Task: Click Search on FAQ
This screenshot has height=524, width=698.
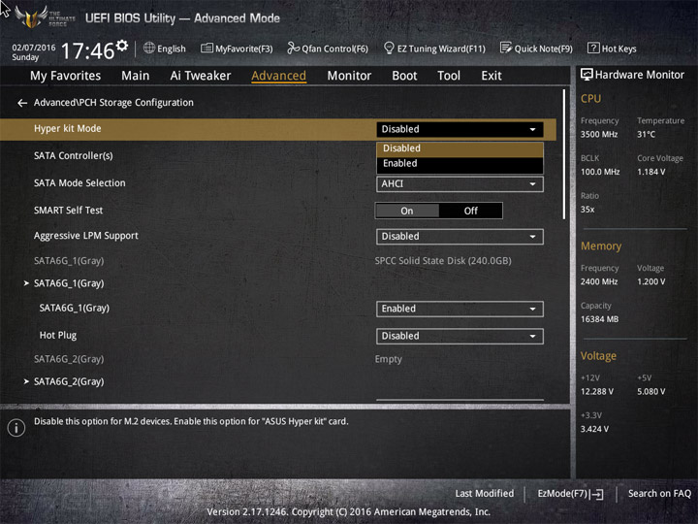Action: pyautogui.click(x=659, y=494)
